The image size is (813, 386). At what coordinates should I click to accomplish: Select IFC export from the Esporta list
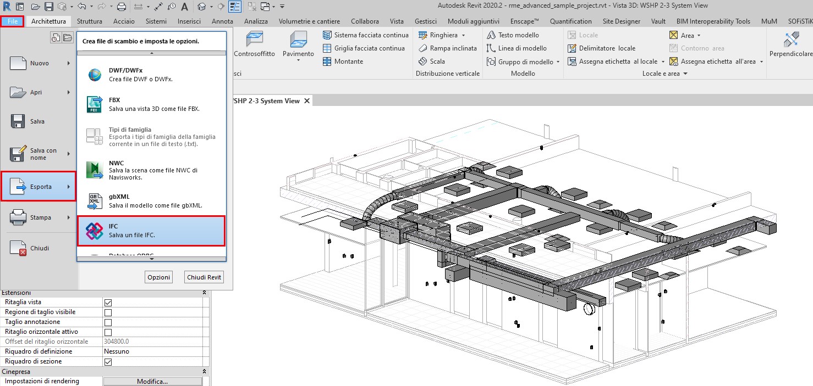152,230
